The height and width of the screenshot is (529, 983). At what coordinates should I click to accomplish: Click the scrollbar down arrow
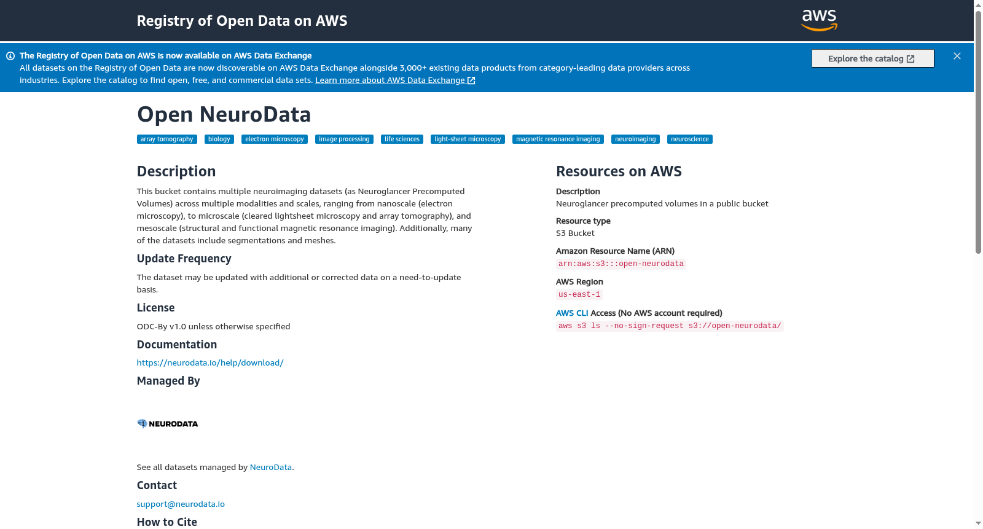pyautogui.click(x=978, y=524)
